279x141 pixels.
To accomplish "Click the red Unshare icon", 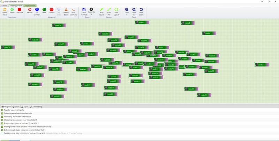I will tap(52, 10).
